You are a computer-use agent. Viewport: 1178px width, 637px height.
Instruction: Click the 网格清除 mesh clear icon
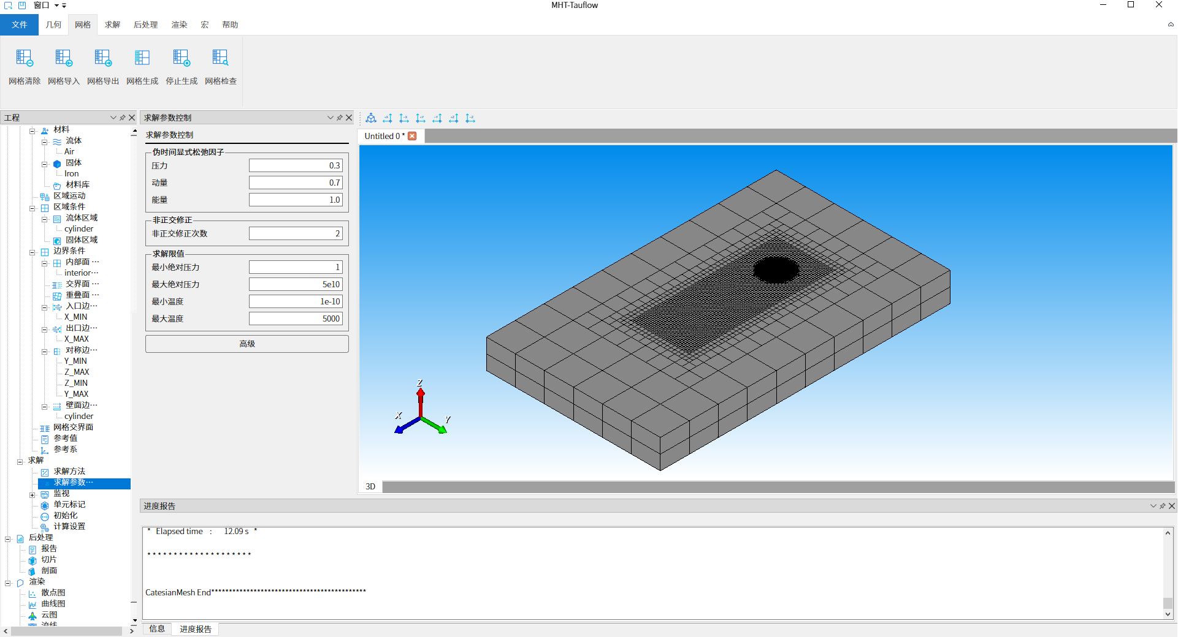(25, 58)
